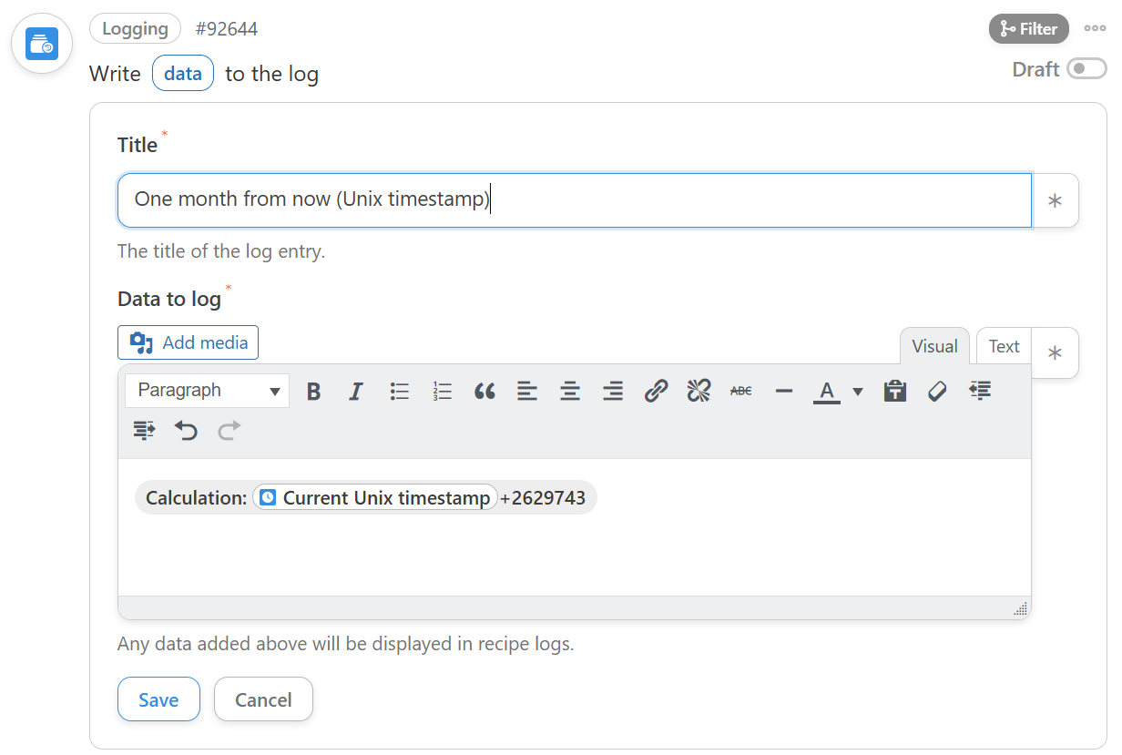
Task: Click the Add media button
Action: click(x=189, y=342)
